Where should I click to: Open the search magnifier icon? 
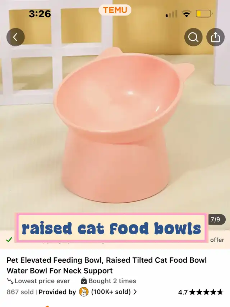193,37
